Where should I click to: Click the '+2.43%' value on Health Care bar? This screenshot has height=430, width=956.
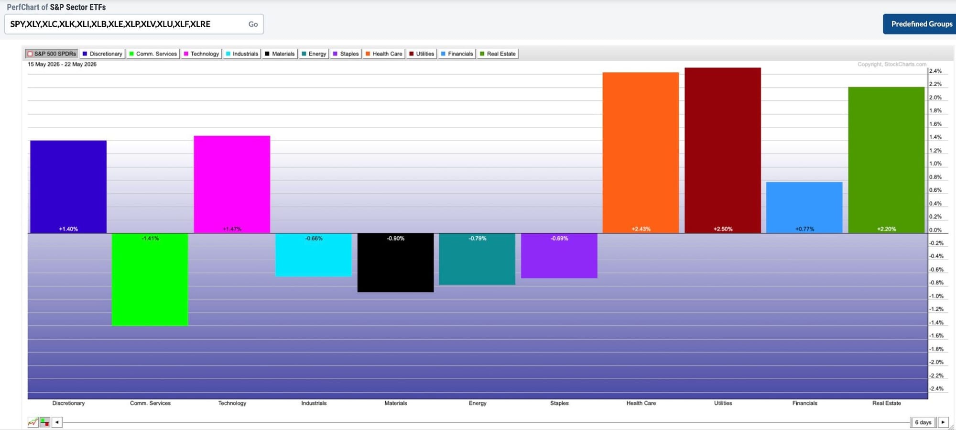pyautogui.click(x=641, y=229)
